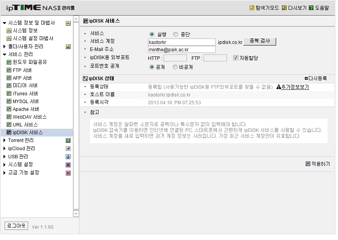Click the 도움말 help icon

(x=311, y=8)
